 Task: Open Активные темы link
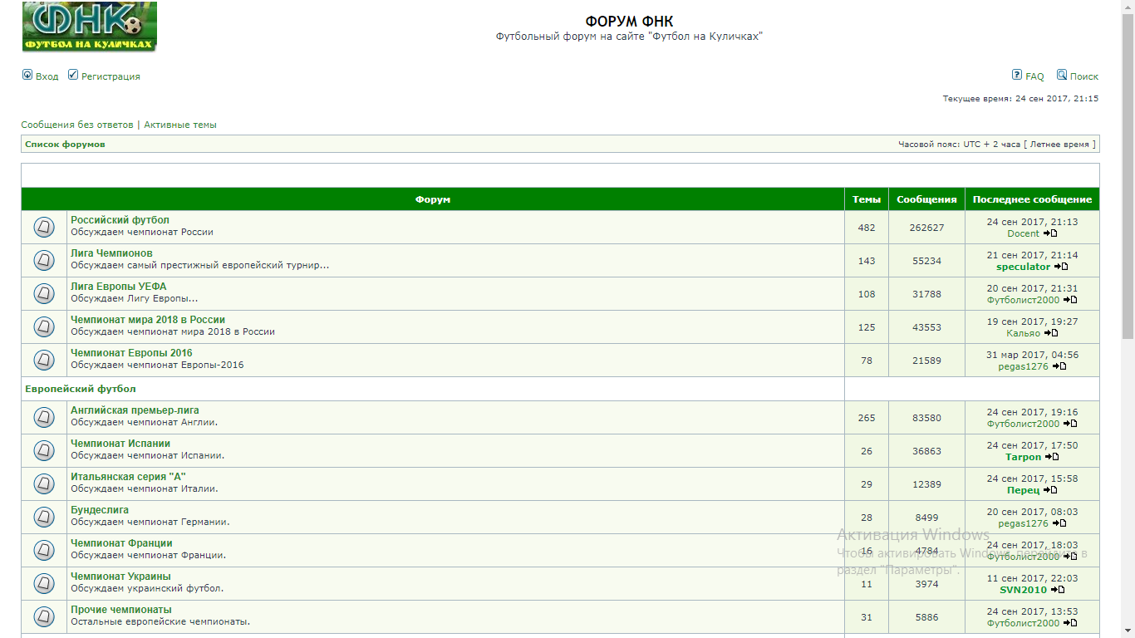[180, 125]
